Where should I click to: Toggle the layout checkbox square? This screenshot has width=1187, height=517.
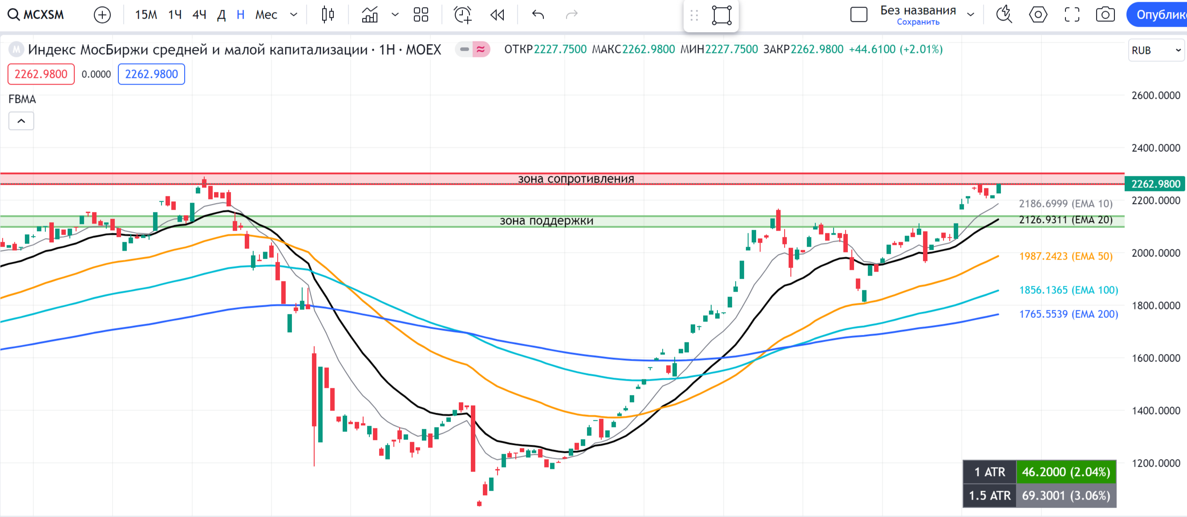click(859, 15)
